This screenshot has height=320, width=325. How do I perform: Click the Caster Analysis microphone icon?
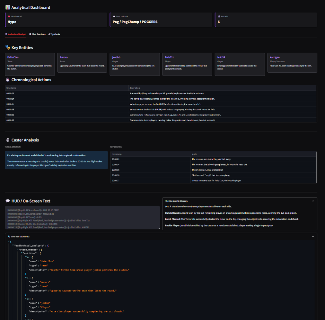[x=8, y=140]
